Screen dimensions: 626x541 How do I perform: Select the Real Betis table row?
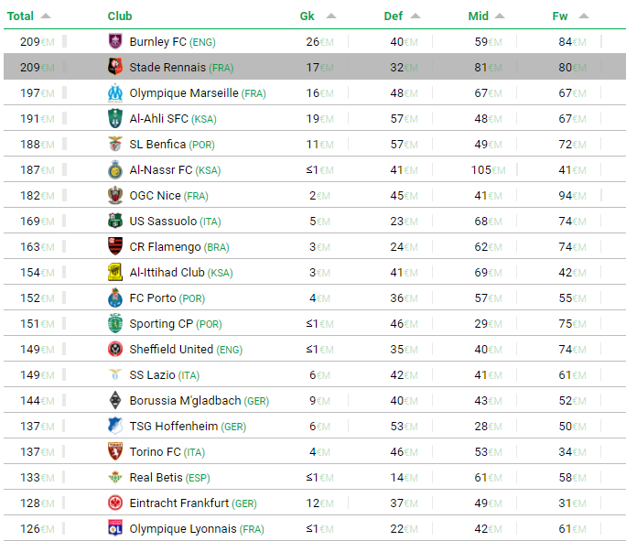click(x=315, y=477)
